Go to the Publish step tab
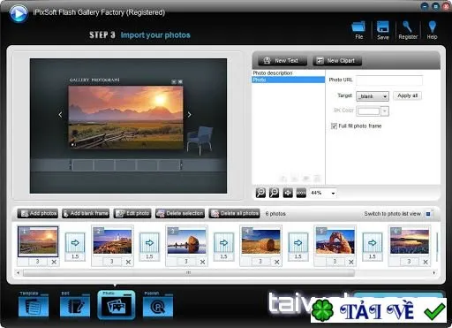Viewport: 452px width, 328px height. click(x=158, y=304)
